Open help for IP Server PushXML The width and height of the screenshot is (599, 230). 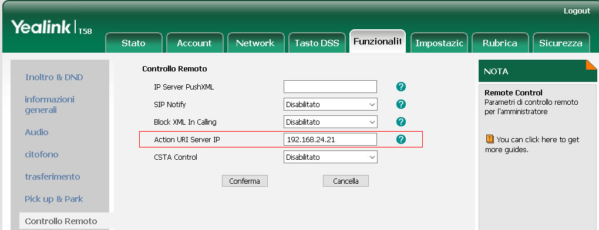[401, 87]
